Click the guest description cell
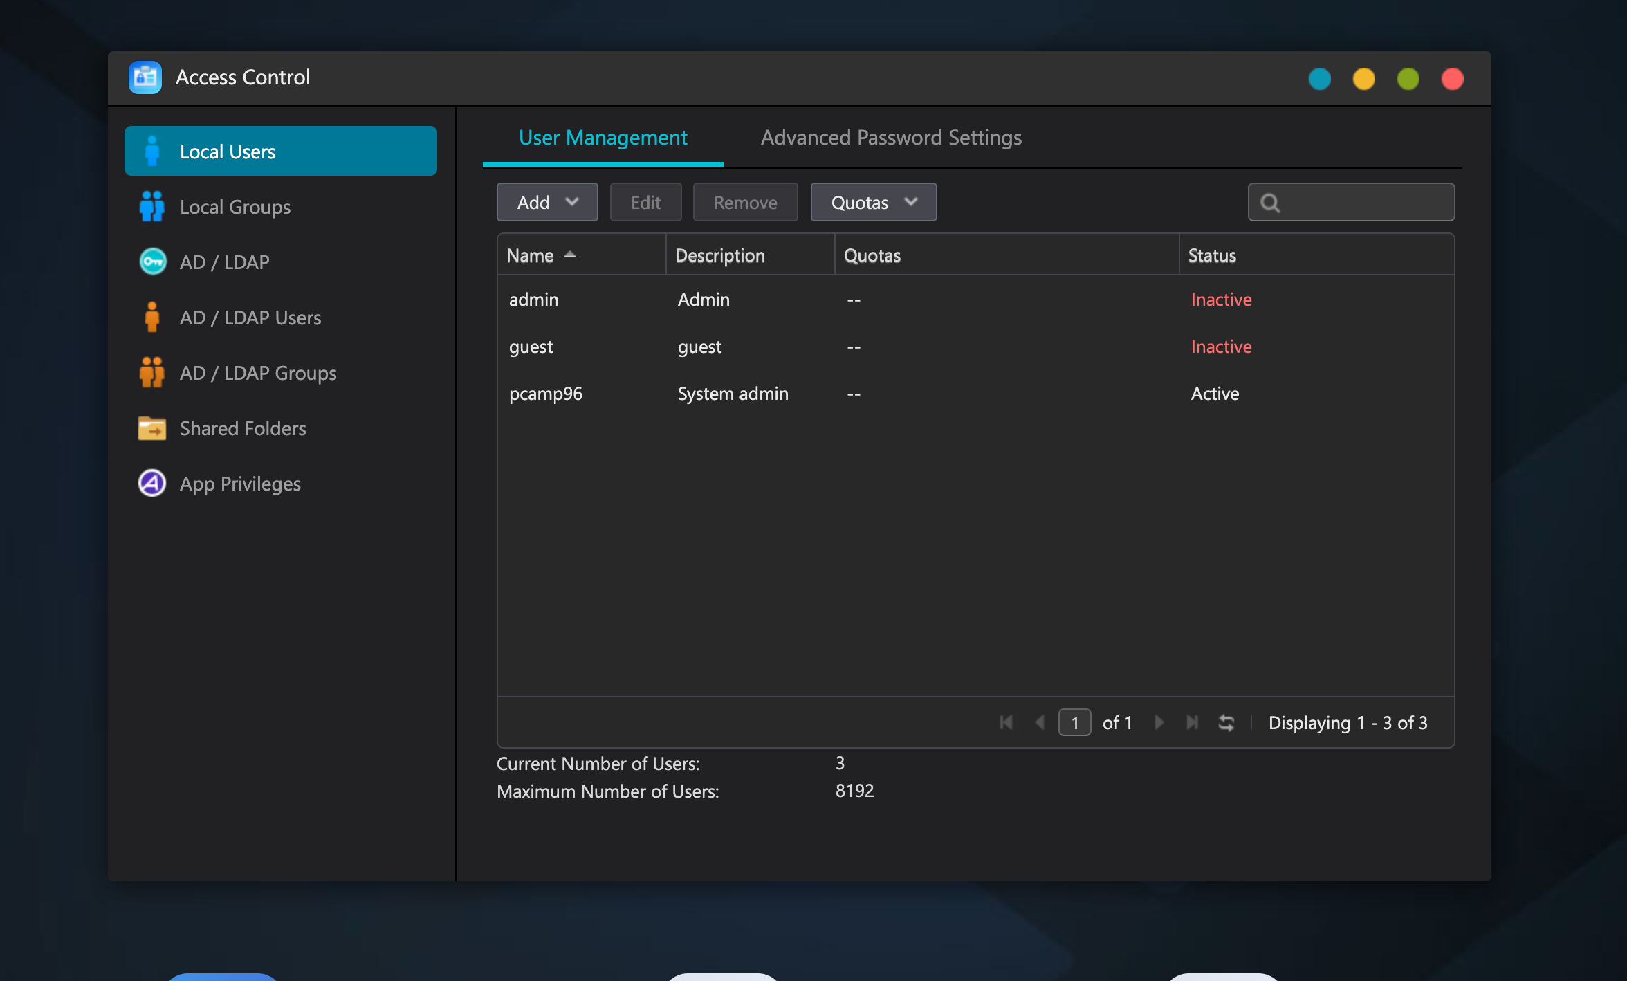The image size is (1627, 981). point(699,347)
